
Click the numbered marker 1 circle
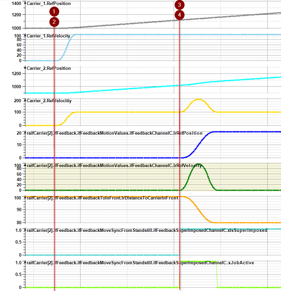pyautogui.click(x=54, y=12)
